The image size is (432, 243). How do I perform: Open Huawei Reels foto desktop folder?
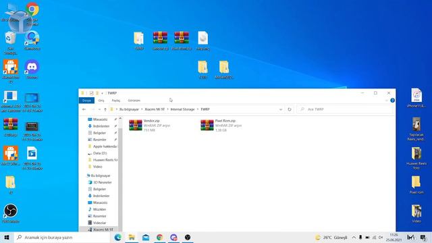[416, 158]
